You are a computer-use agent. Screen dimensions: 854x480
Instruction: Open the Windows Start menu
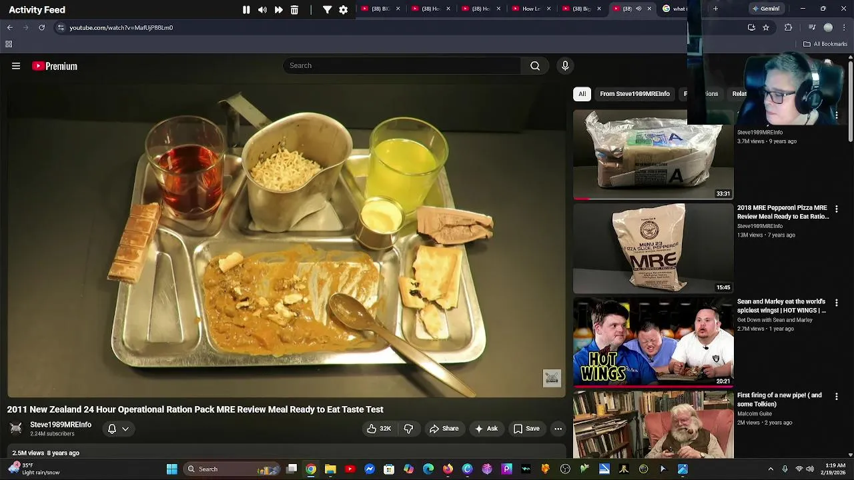point(171,469)
